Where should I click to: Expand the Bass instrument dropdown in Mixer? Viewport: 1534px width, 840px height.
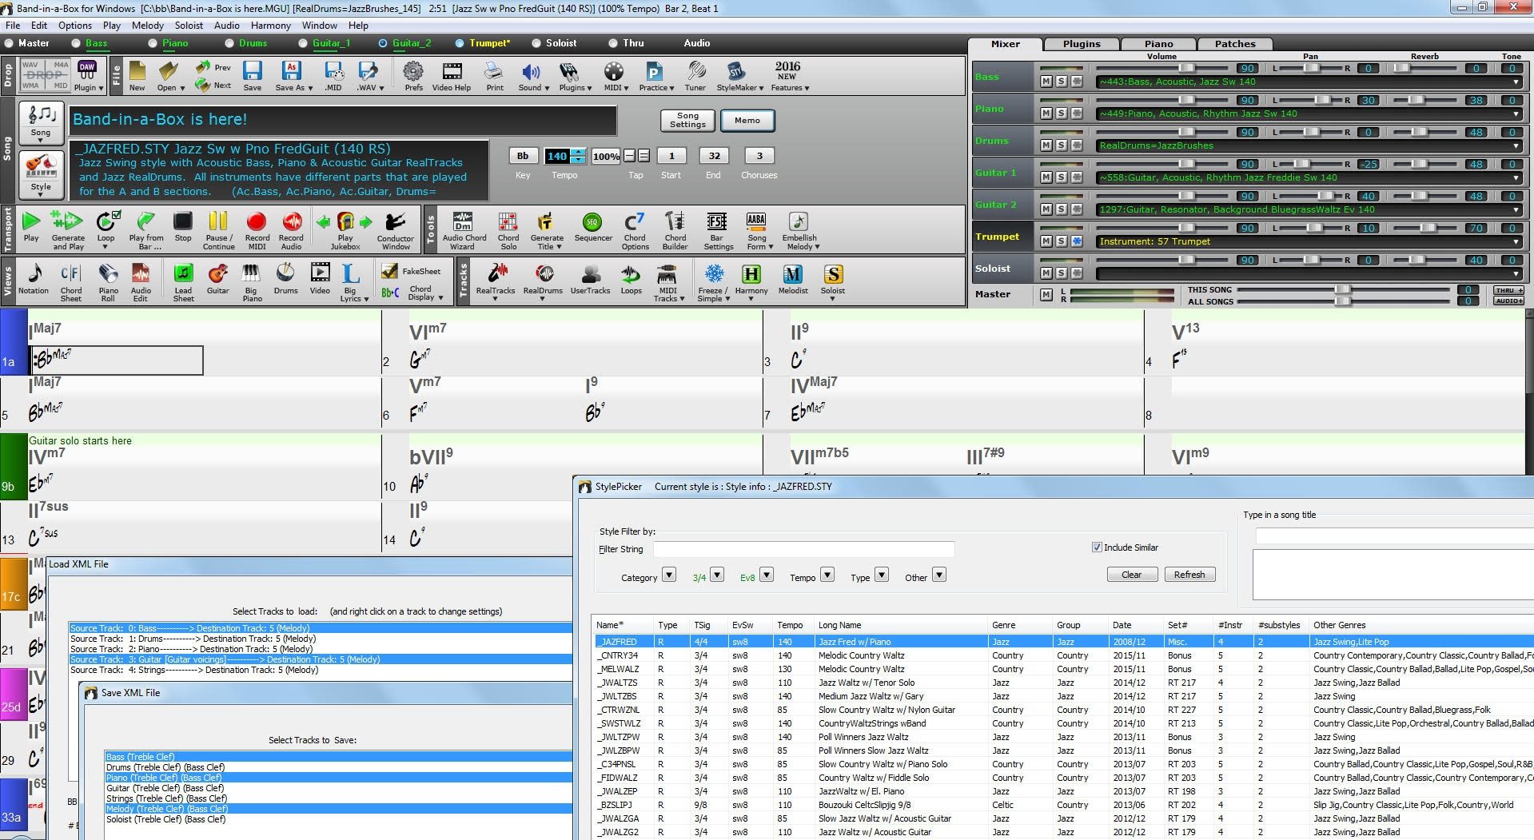click(1516, 82)
